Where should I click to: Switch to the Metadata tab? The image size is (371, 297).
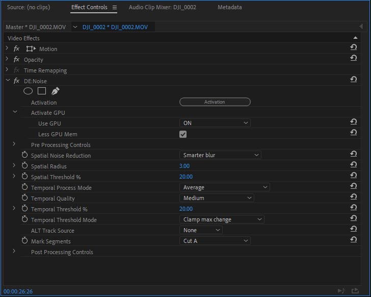click(x=229, y=8)
